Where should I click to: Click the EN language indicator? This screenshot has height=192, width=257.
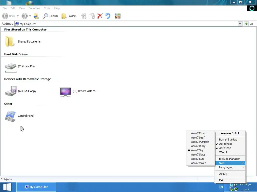tap(221, 187)
